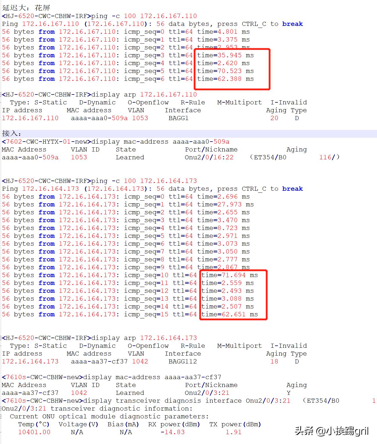
Task: Click the "接入:" section label
Action: click(x=12, y=134)
